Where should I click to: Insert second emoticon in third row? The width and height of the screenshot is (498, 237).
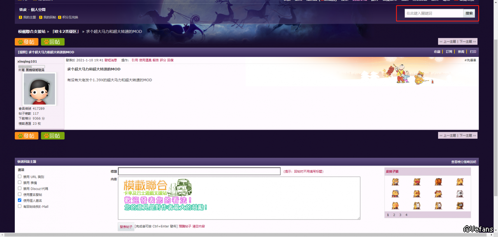(417, 206)
